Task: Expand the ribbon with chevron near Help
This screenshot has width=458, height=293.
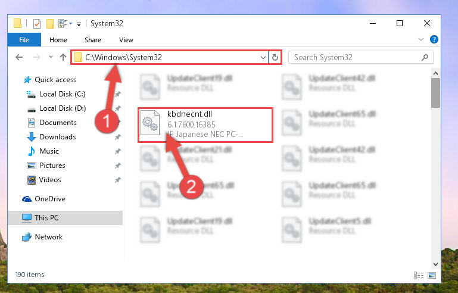Action: point(421,39)
